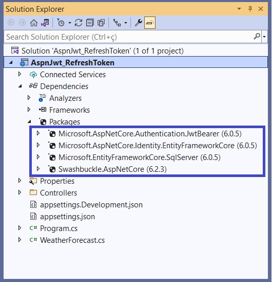The image size is (272, 282).
Task: Toggle auto-hide pin for Solution Explorer
Action: click(x=250, y=9)
